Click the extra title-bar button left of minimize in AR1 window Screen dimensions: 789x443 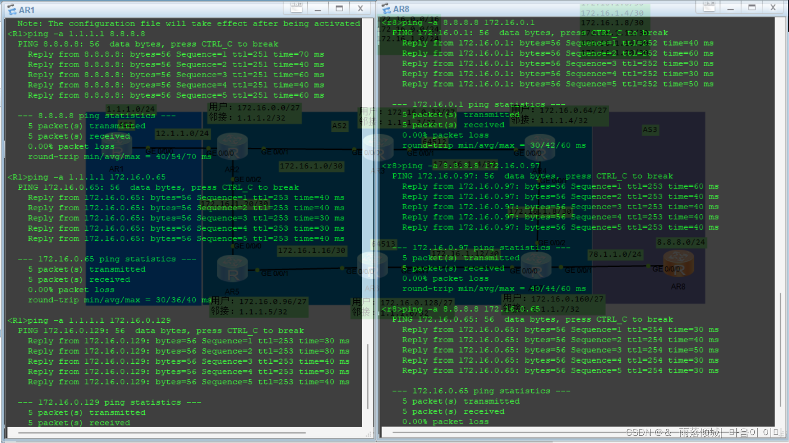pyautogui.click(x=297, y=8)
